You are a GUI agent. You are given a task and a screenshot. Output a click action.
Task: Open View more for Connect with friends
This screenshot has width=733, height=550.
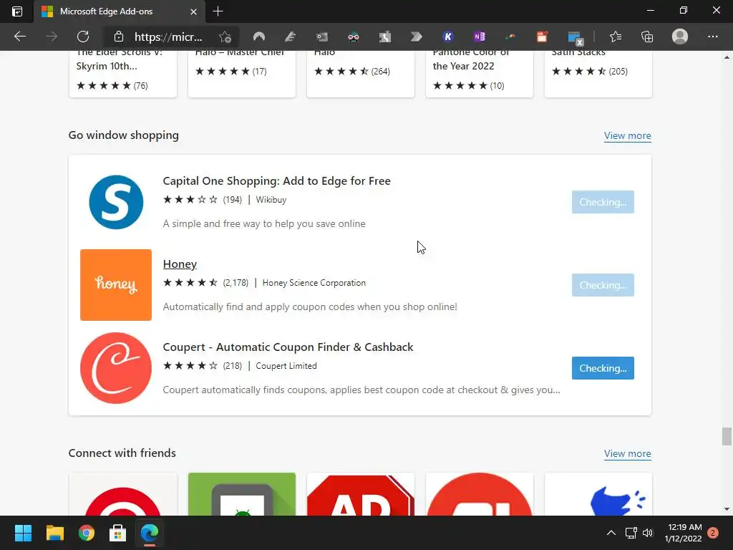627,453
